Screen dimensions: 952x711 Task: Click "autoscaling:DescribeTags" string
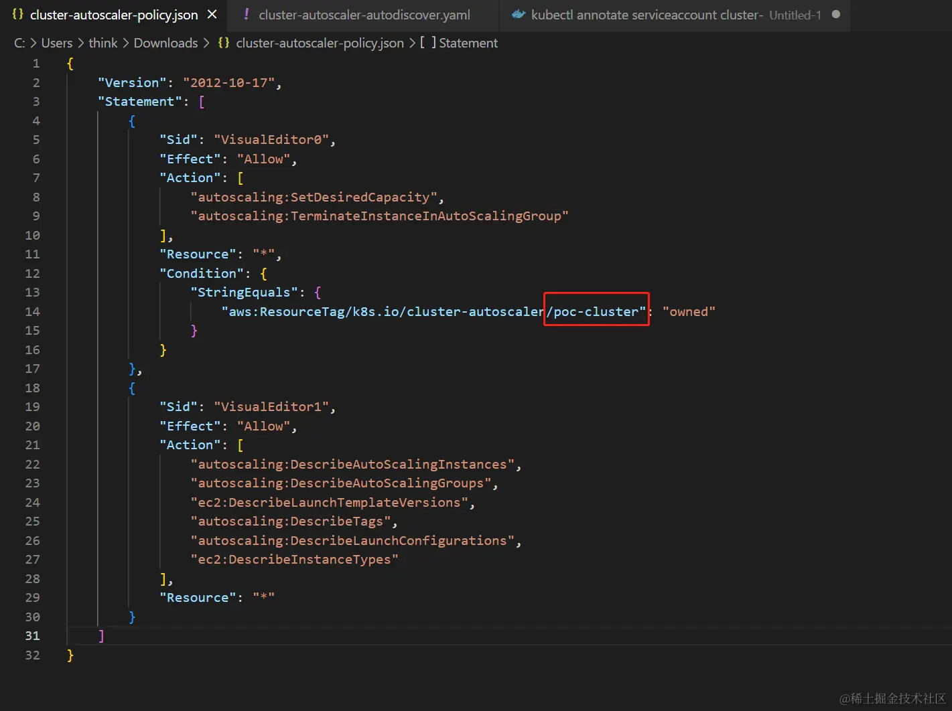click(x=291, y=522)
